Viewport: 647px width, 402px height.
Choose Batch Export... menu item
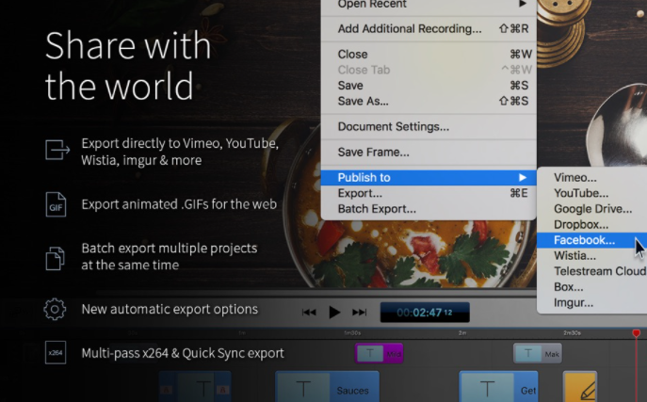point(429,209)
